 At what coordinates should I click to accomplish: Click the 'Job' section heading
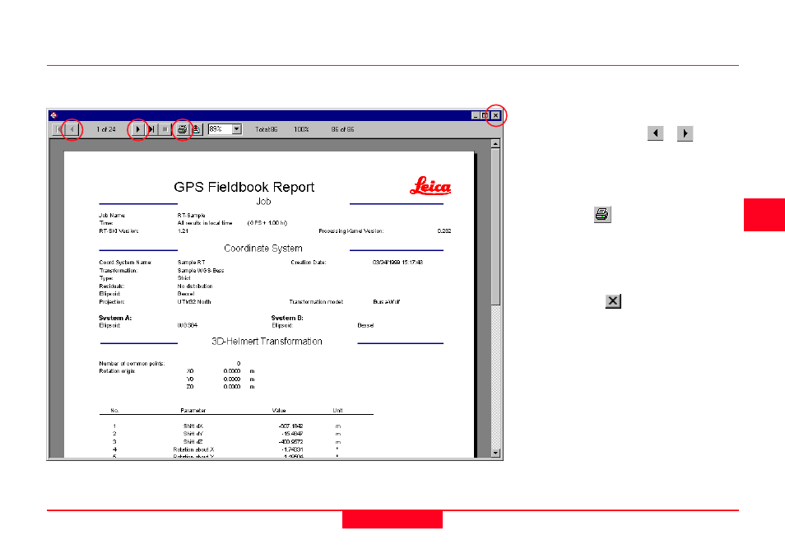(x=263, y=202)
